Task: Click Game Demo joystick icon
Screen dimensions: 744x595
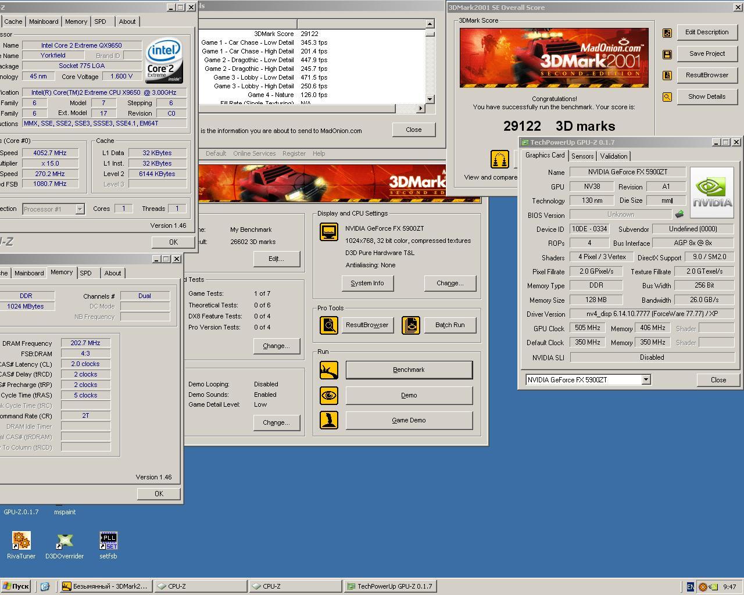Action: (x=329, y=420)
